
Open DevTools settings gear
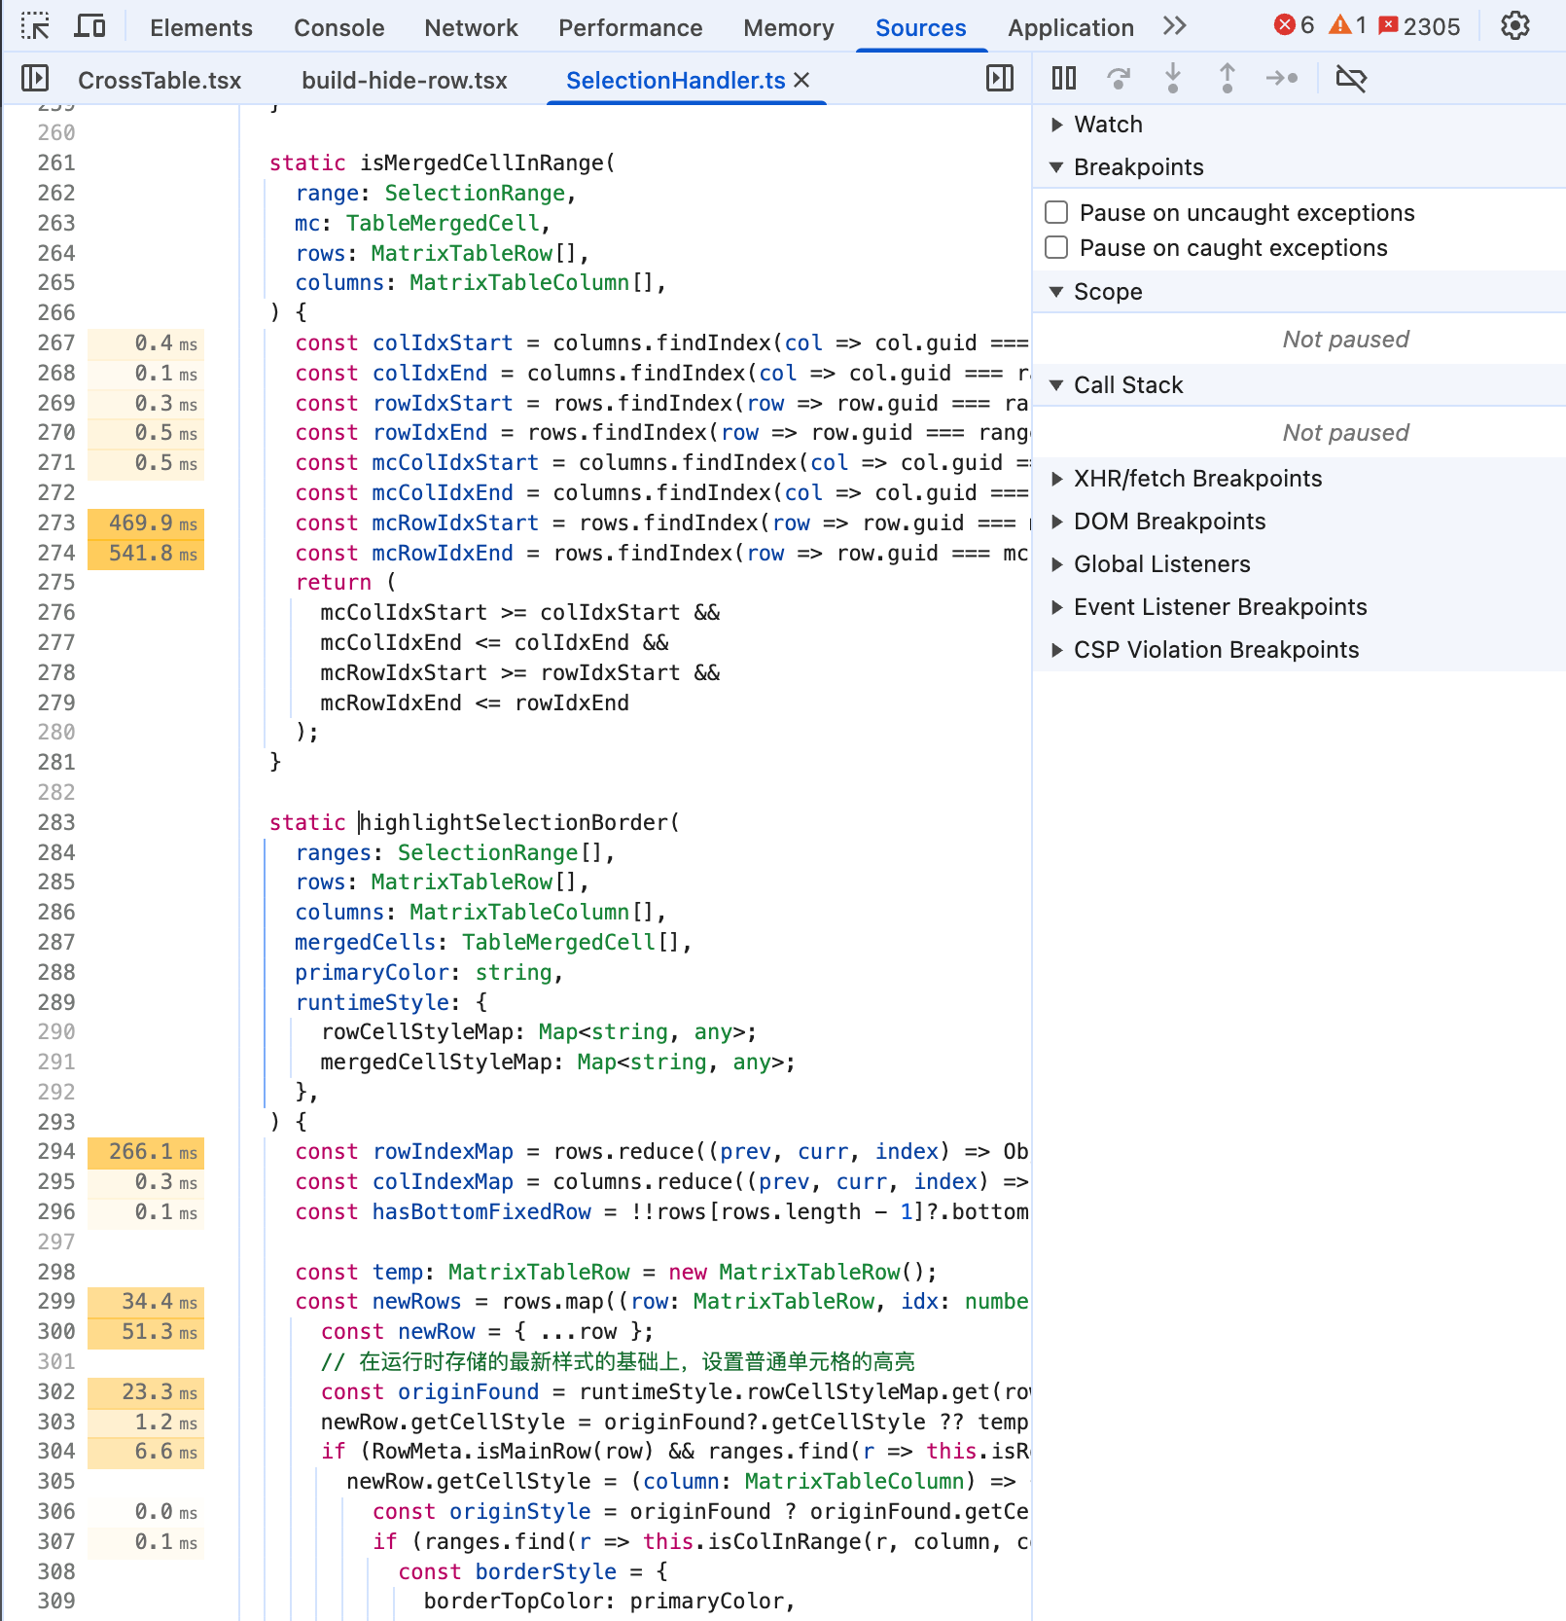pos(1514,26)
